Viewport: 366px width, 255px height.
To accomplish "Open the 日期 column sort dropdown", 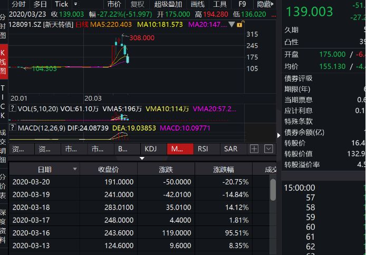I will click(74, 169).
